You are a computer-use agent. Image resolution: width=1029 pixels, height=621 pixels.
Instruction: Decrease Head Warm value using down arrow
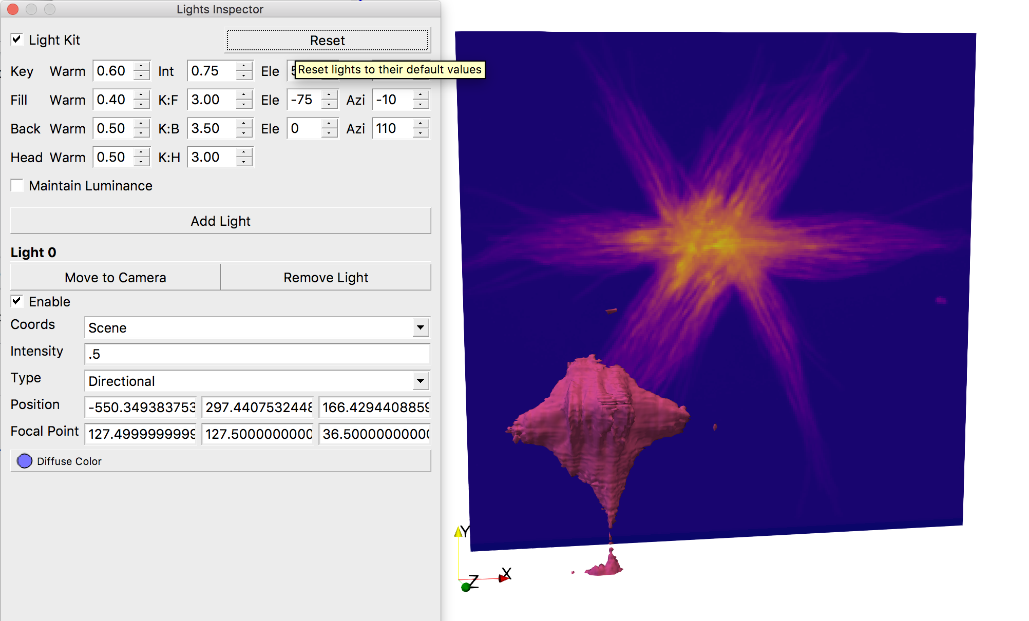click(x=142, y=162)
